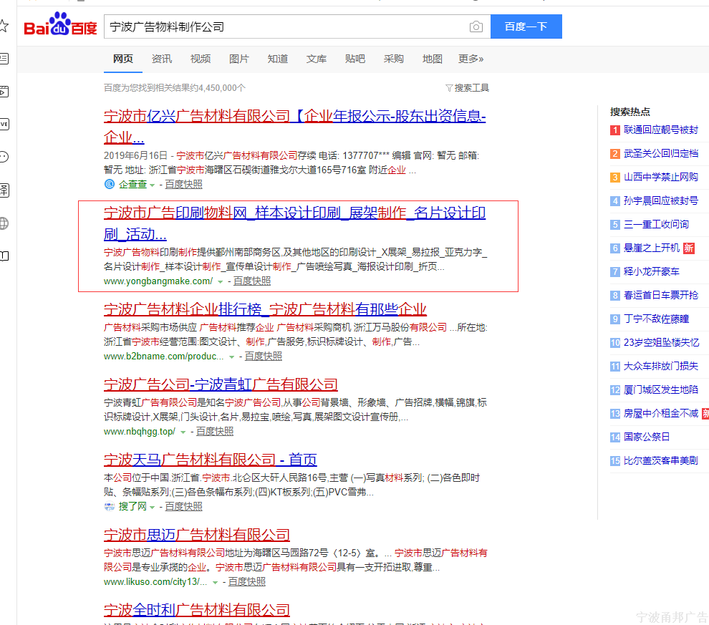Open the 知道 tab
The width and height of the screenshot is (709, 625).
click(278, 59)
